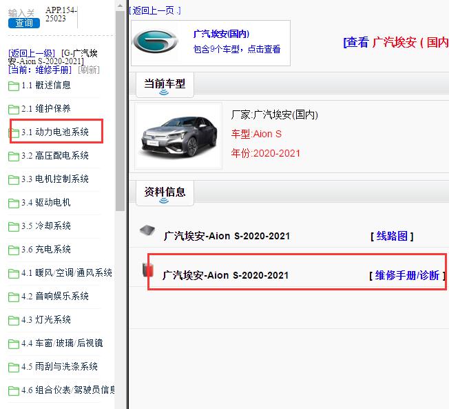Click the GAC Aion brand logo
449x409 pixels.
155,41
